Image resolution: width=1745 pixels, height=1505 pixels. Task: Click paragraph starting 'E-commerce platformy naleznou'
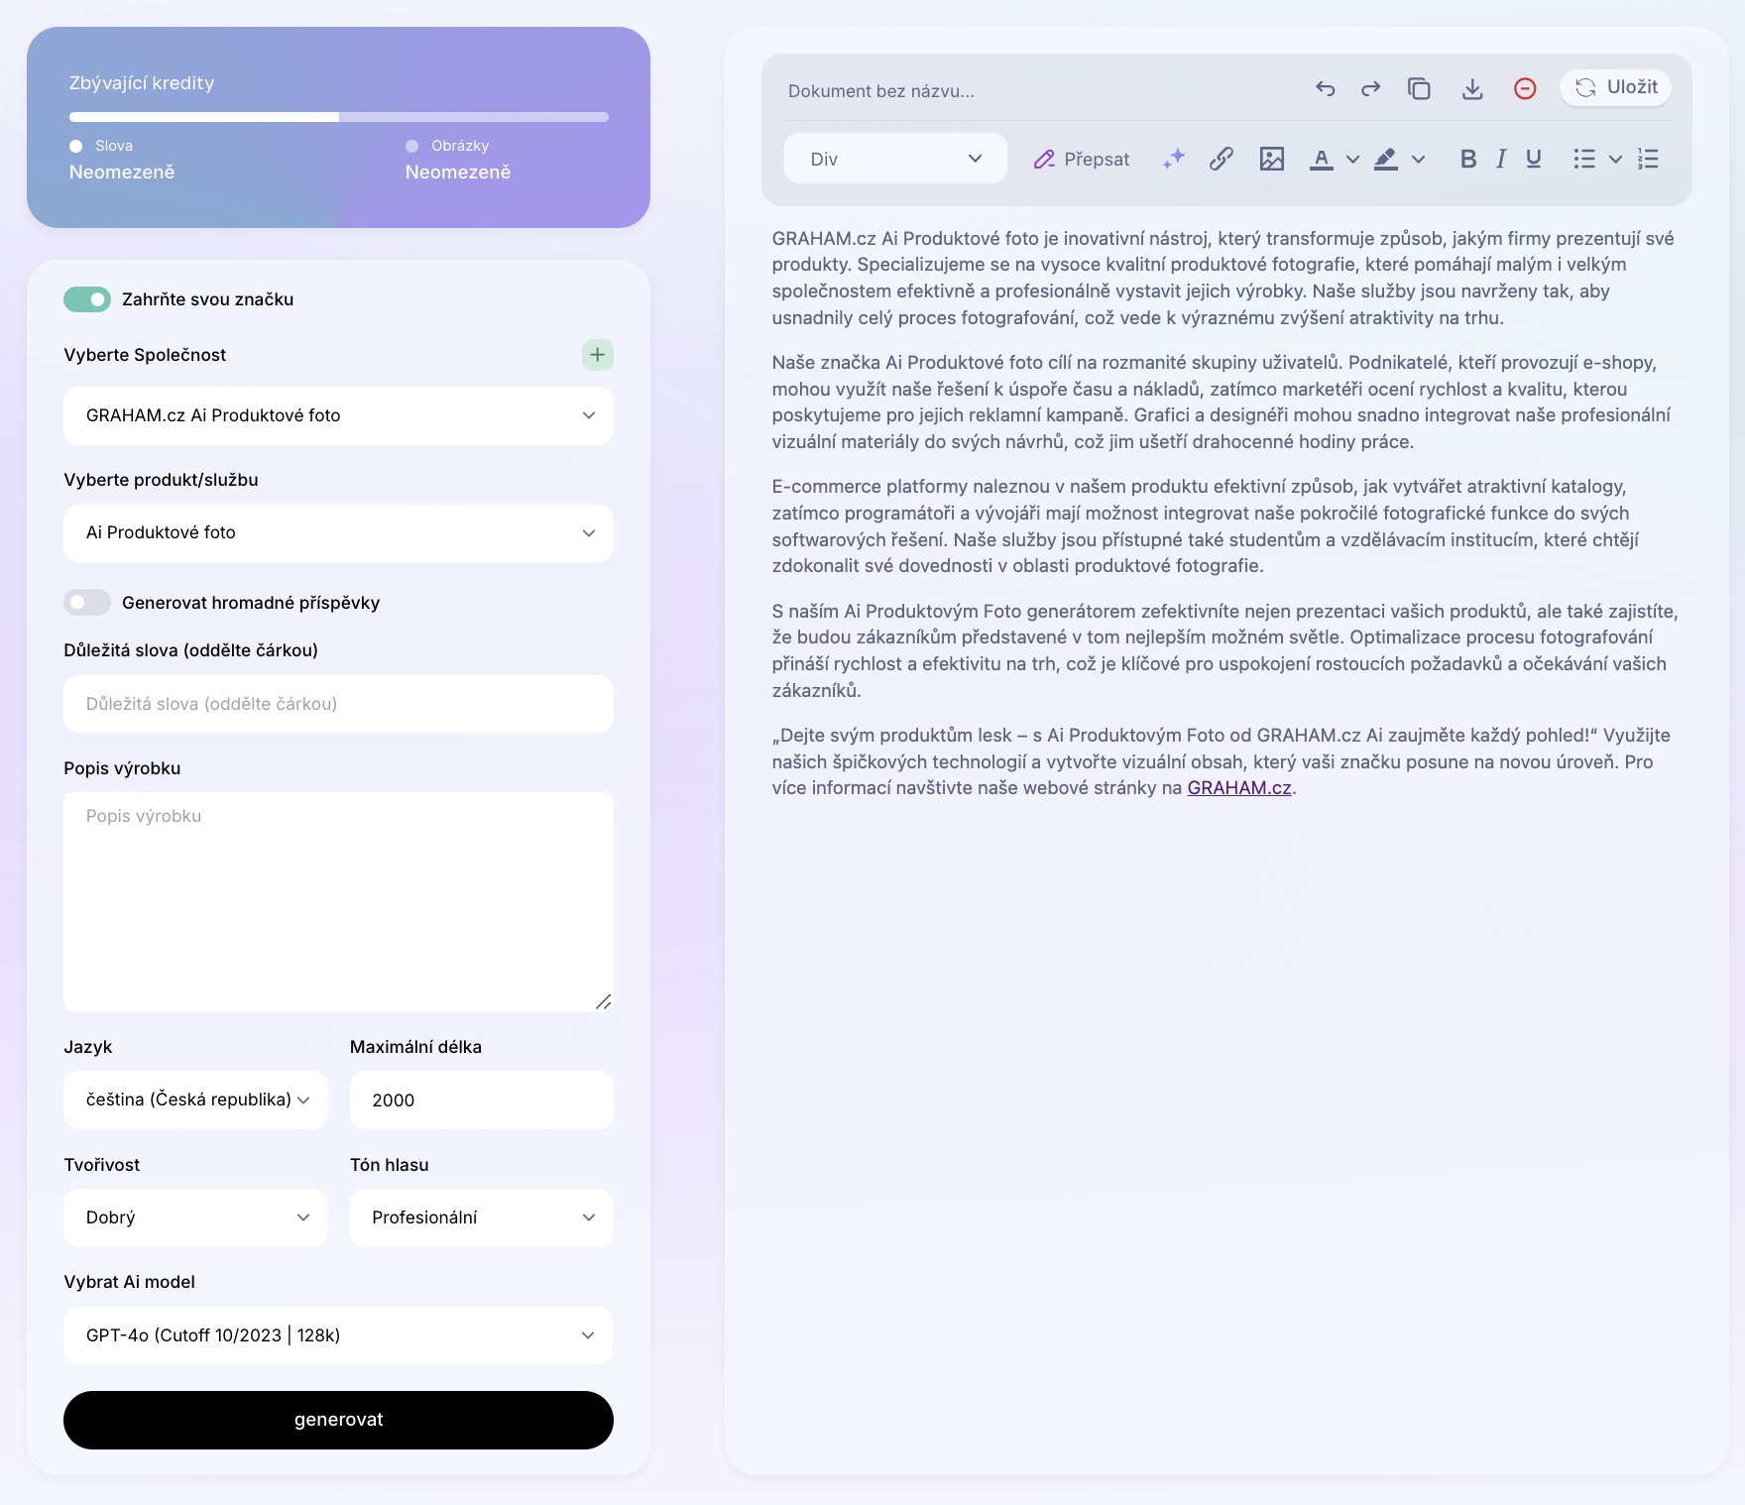1206,526
